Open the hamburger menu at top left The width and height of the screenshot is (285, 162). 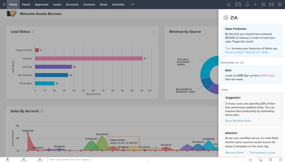point(4,5)
